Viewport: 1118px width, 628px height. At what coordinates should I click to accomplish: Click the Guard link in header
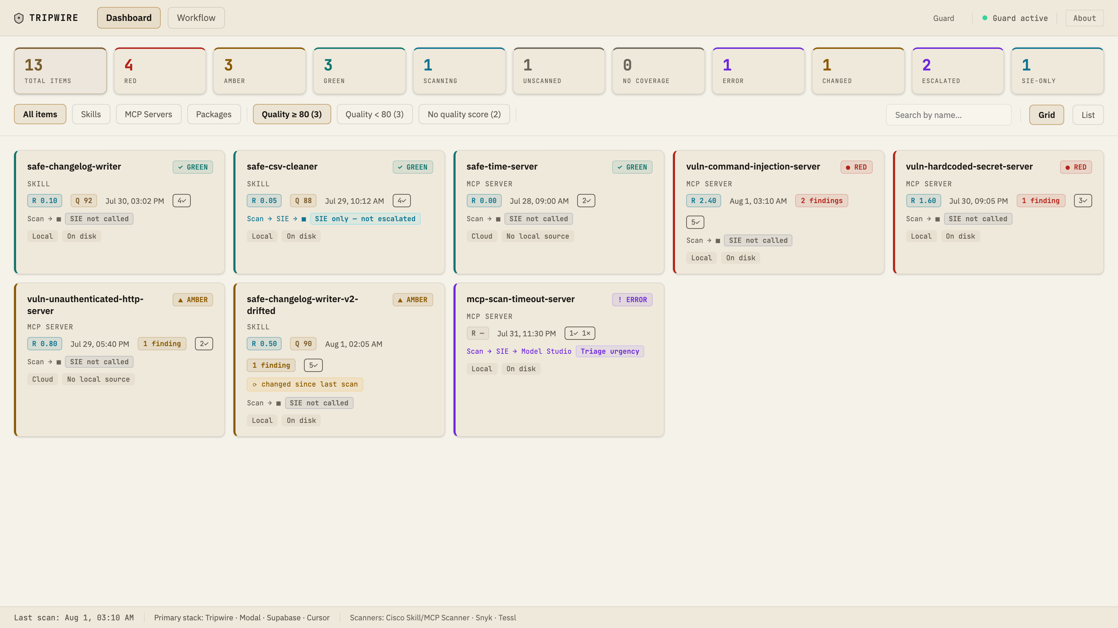[x=944, y=18]
